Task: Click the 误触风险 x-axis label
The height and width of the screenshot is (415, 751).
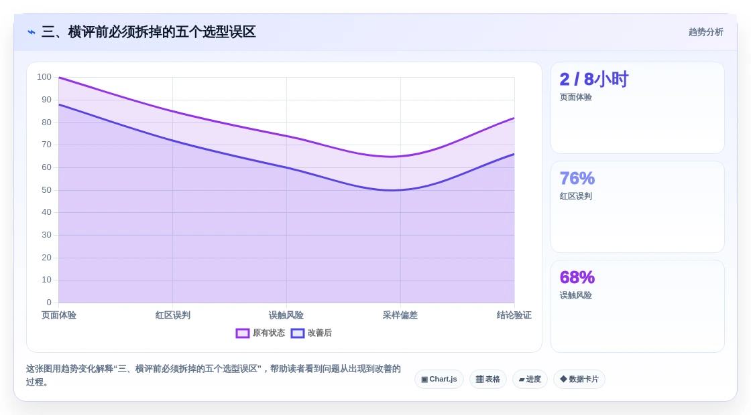Action: tap(286, 315)
